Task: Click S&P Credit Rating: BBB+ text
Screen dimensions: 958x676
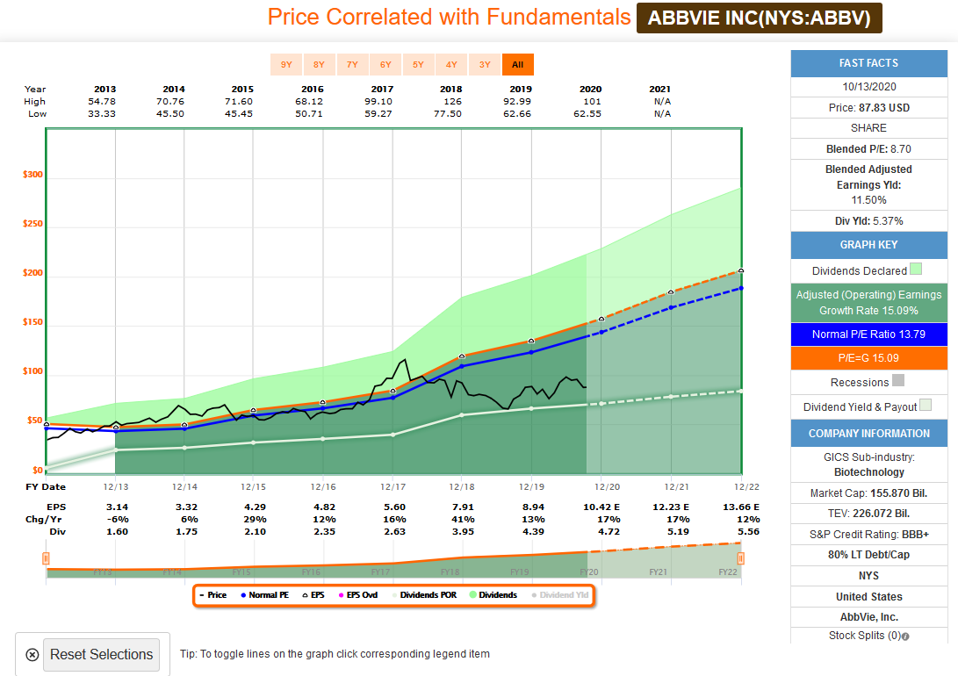Action: (x=868, y=535)
